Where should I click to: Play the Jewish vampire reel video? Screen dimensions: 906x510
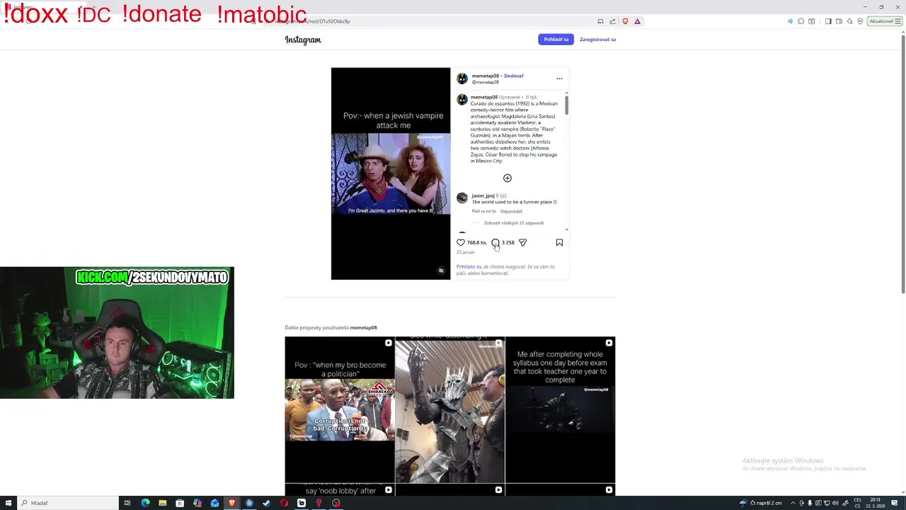pos(391,174)
